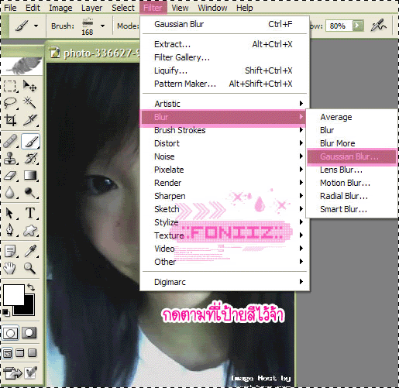Open the Image menu
Viewport: 399px width, 388px height.
(60, 8)
